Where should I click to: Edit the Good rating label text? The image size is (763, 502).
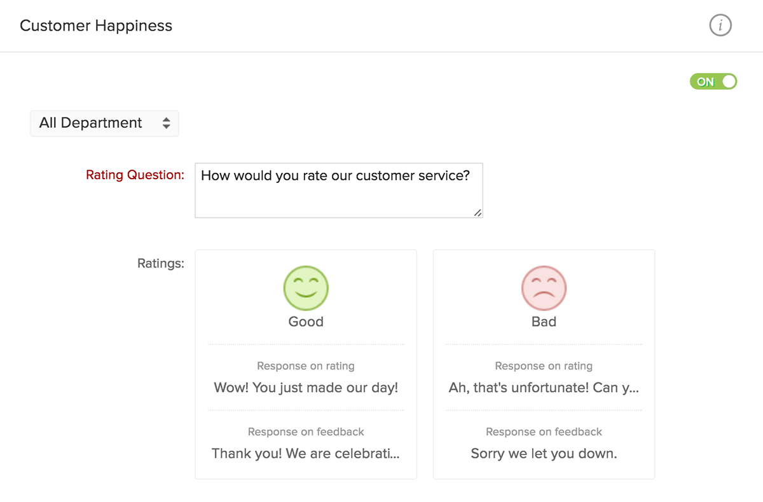pos(306,322)
